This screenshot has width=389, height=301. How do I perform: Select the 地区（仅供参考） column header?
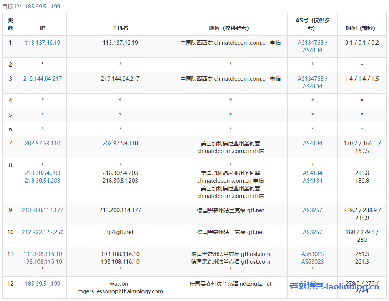(x=230, y=28)
